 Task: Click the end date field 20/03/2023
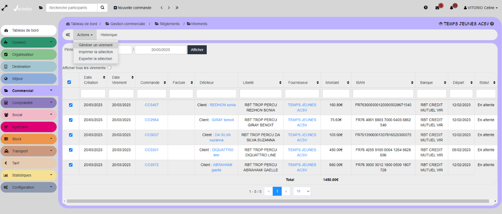160,50
